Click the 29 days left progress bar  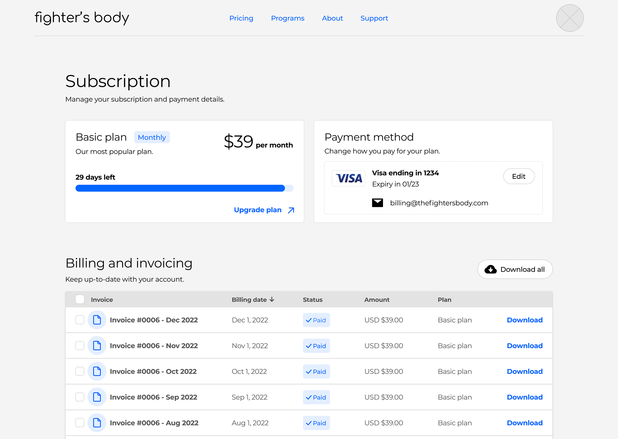[184, 188]
